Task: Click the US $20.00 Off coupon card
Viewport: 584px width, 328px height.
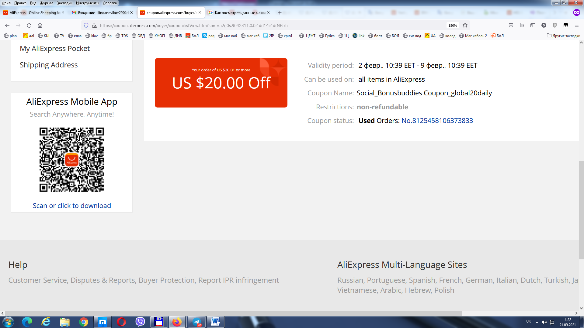Action: pos(221,83)
